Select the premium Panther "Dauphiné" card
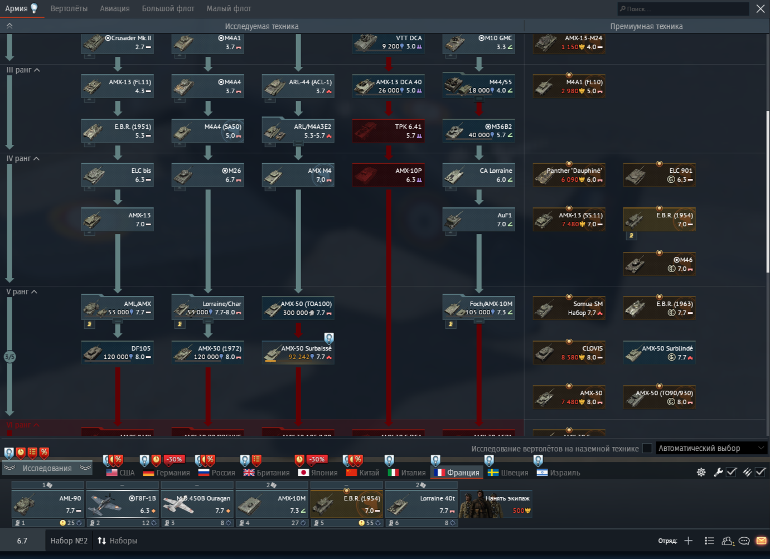 pos(569,175)
